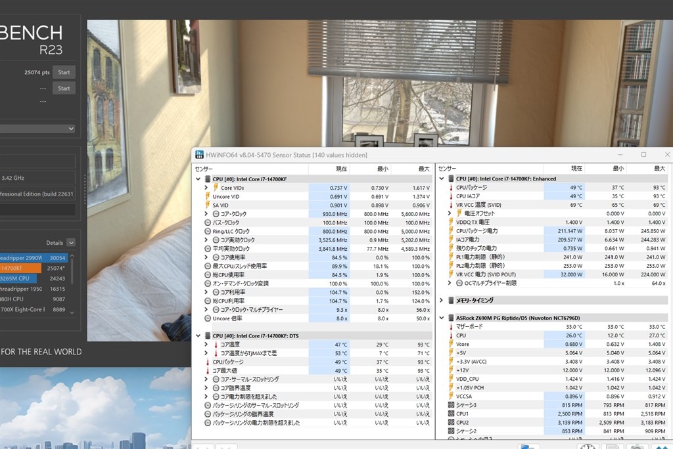Expand the コア使用率 row

point(206,257)
